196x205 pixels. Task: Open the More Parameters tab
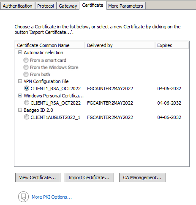pos(125,6)
